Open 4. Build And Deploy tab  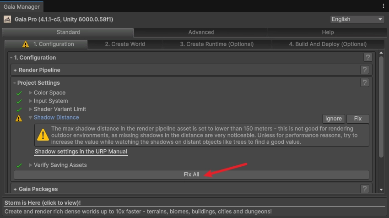[x=328, y=44]
